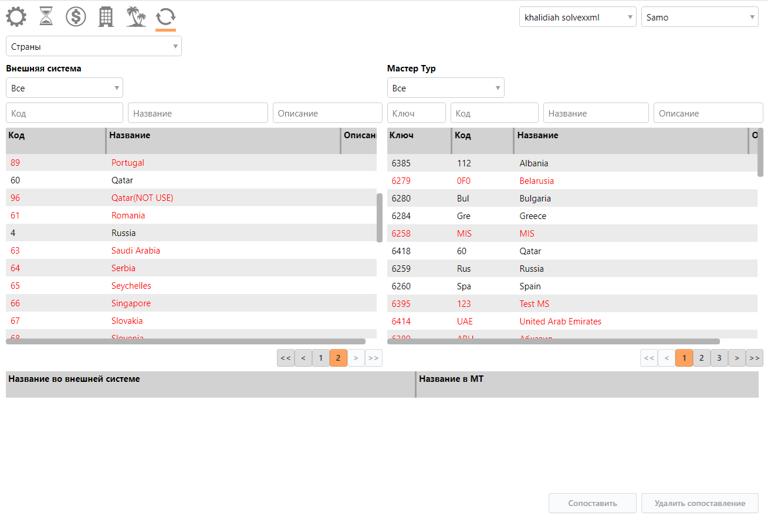Click the hourglass icon in top toolbar
This screenshot has width=768, height=523.
(x=46, y=16)
